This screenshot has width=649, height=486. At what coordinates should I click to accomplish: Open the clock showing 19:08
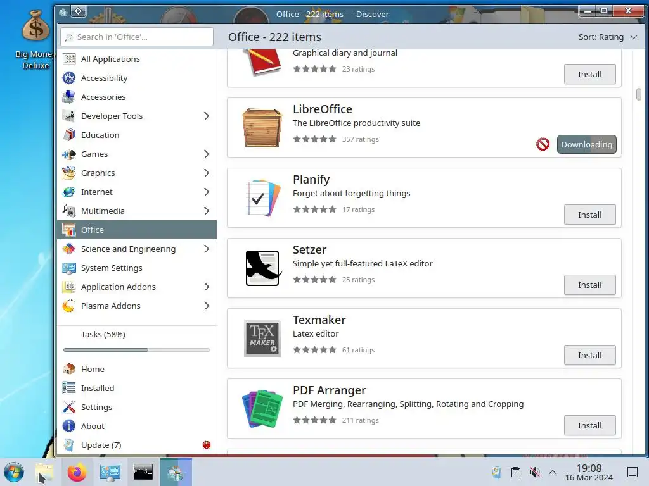coord(589,472)
